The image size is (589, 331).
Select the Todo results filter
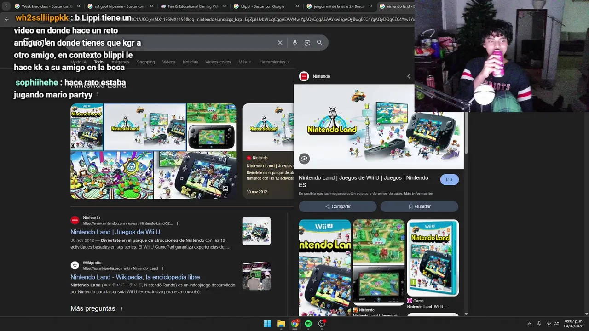98,62
